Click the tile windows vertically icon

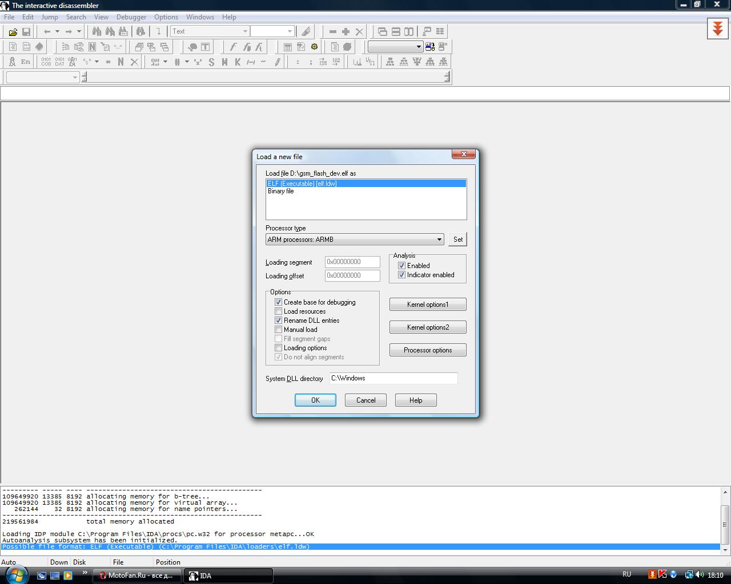pos(409,31)
